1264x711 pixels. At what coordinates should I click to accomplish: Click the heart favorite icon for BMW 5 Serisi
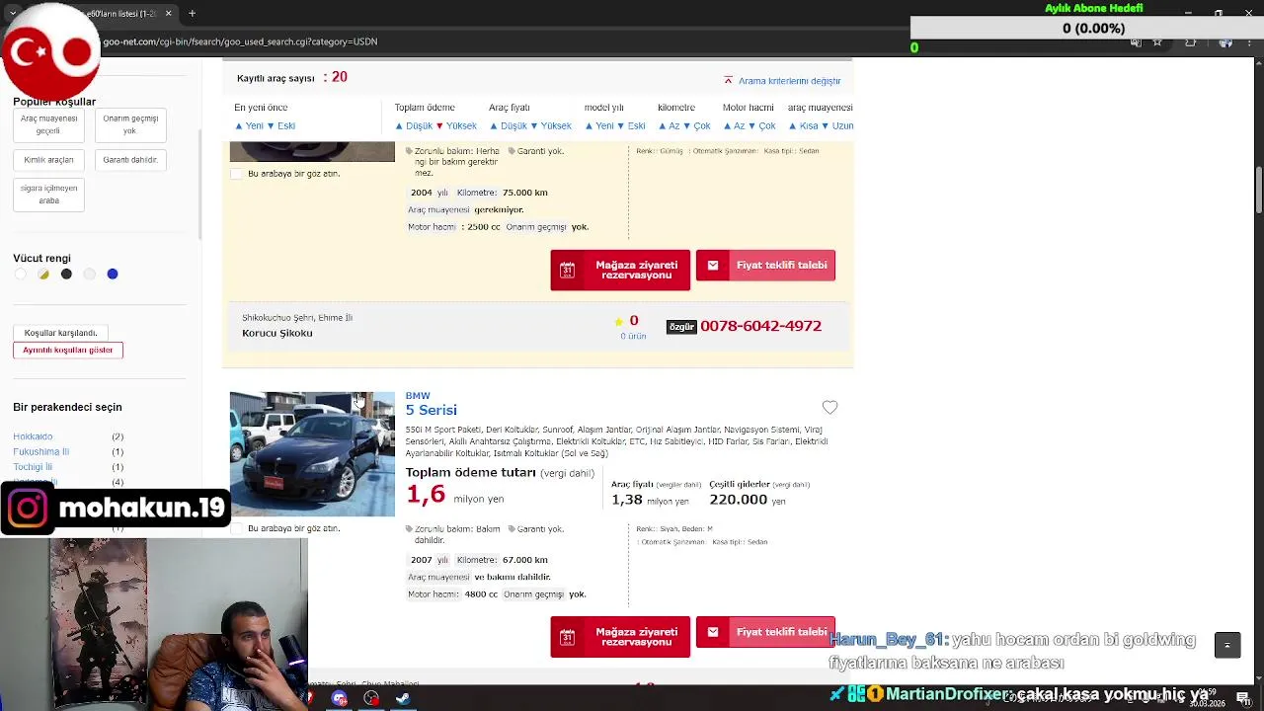(x=829, y=408)
